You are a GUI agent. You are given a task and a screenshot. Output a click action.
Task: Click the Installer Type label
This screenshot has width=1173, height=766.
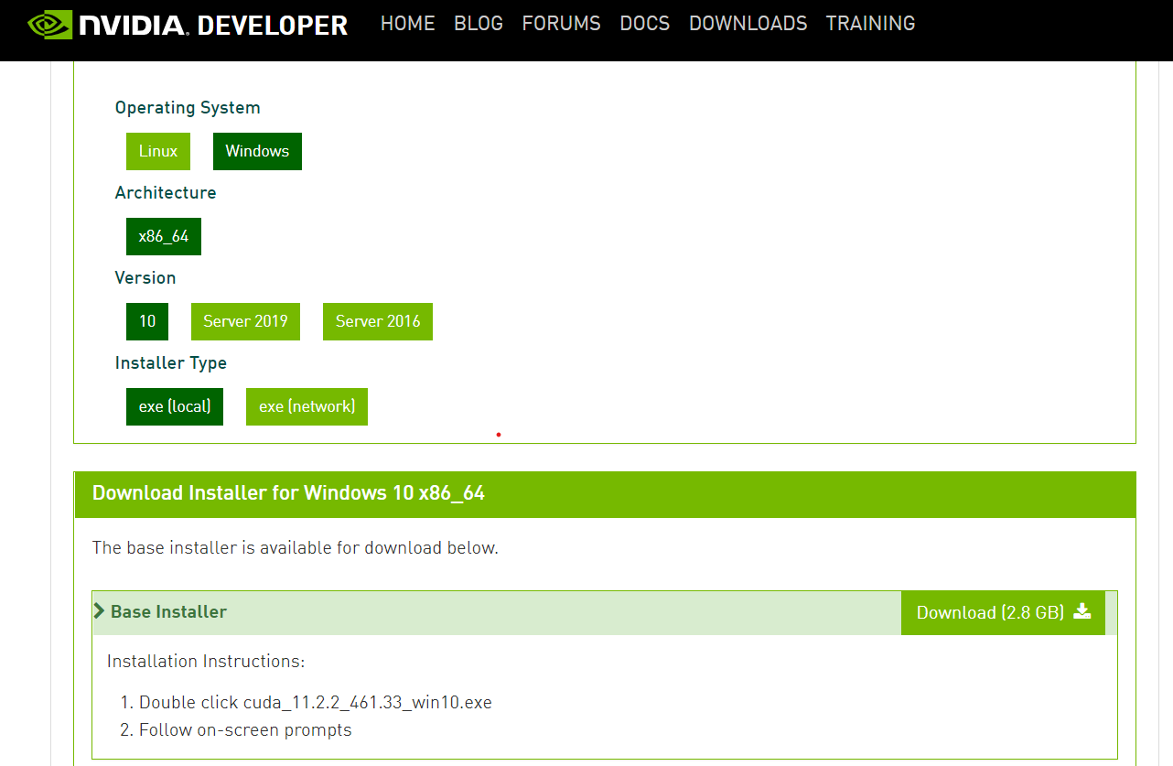point(171,363)
